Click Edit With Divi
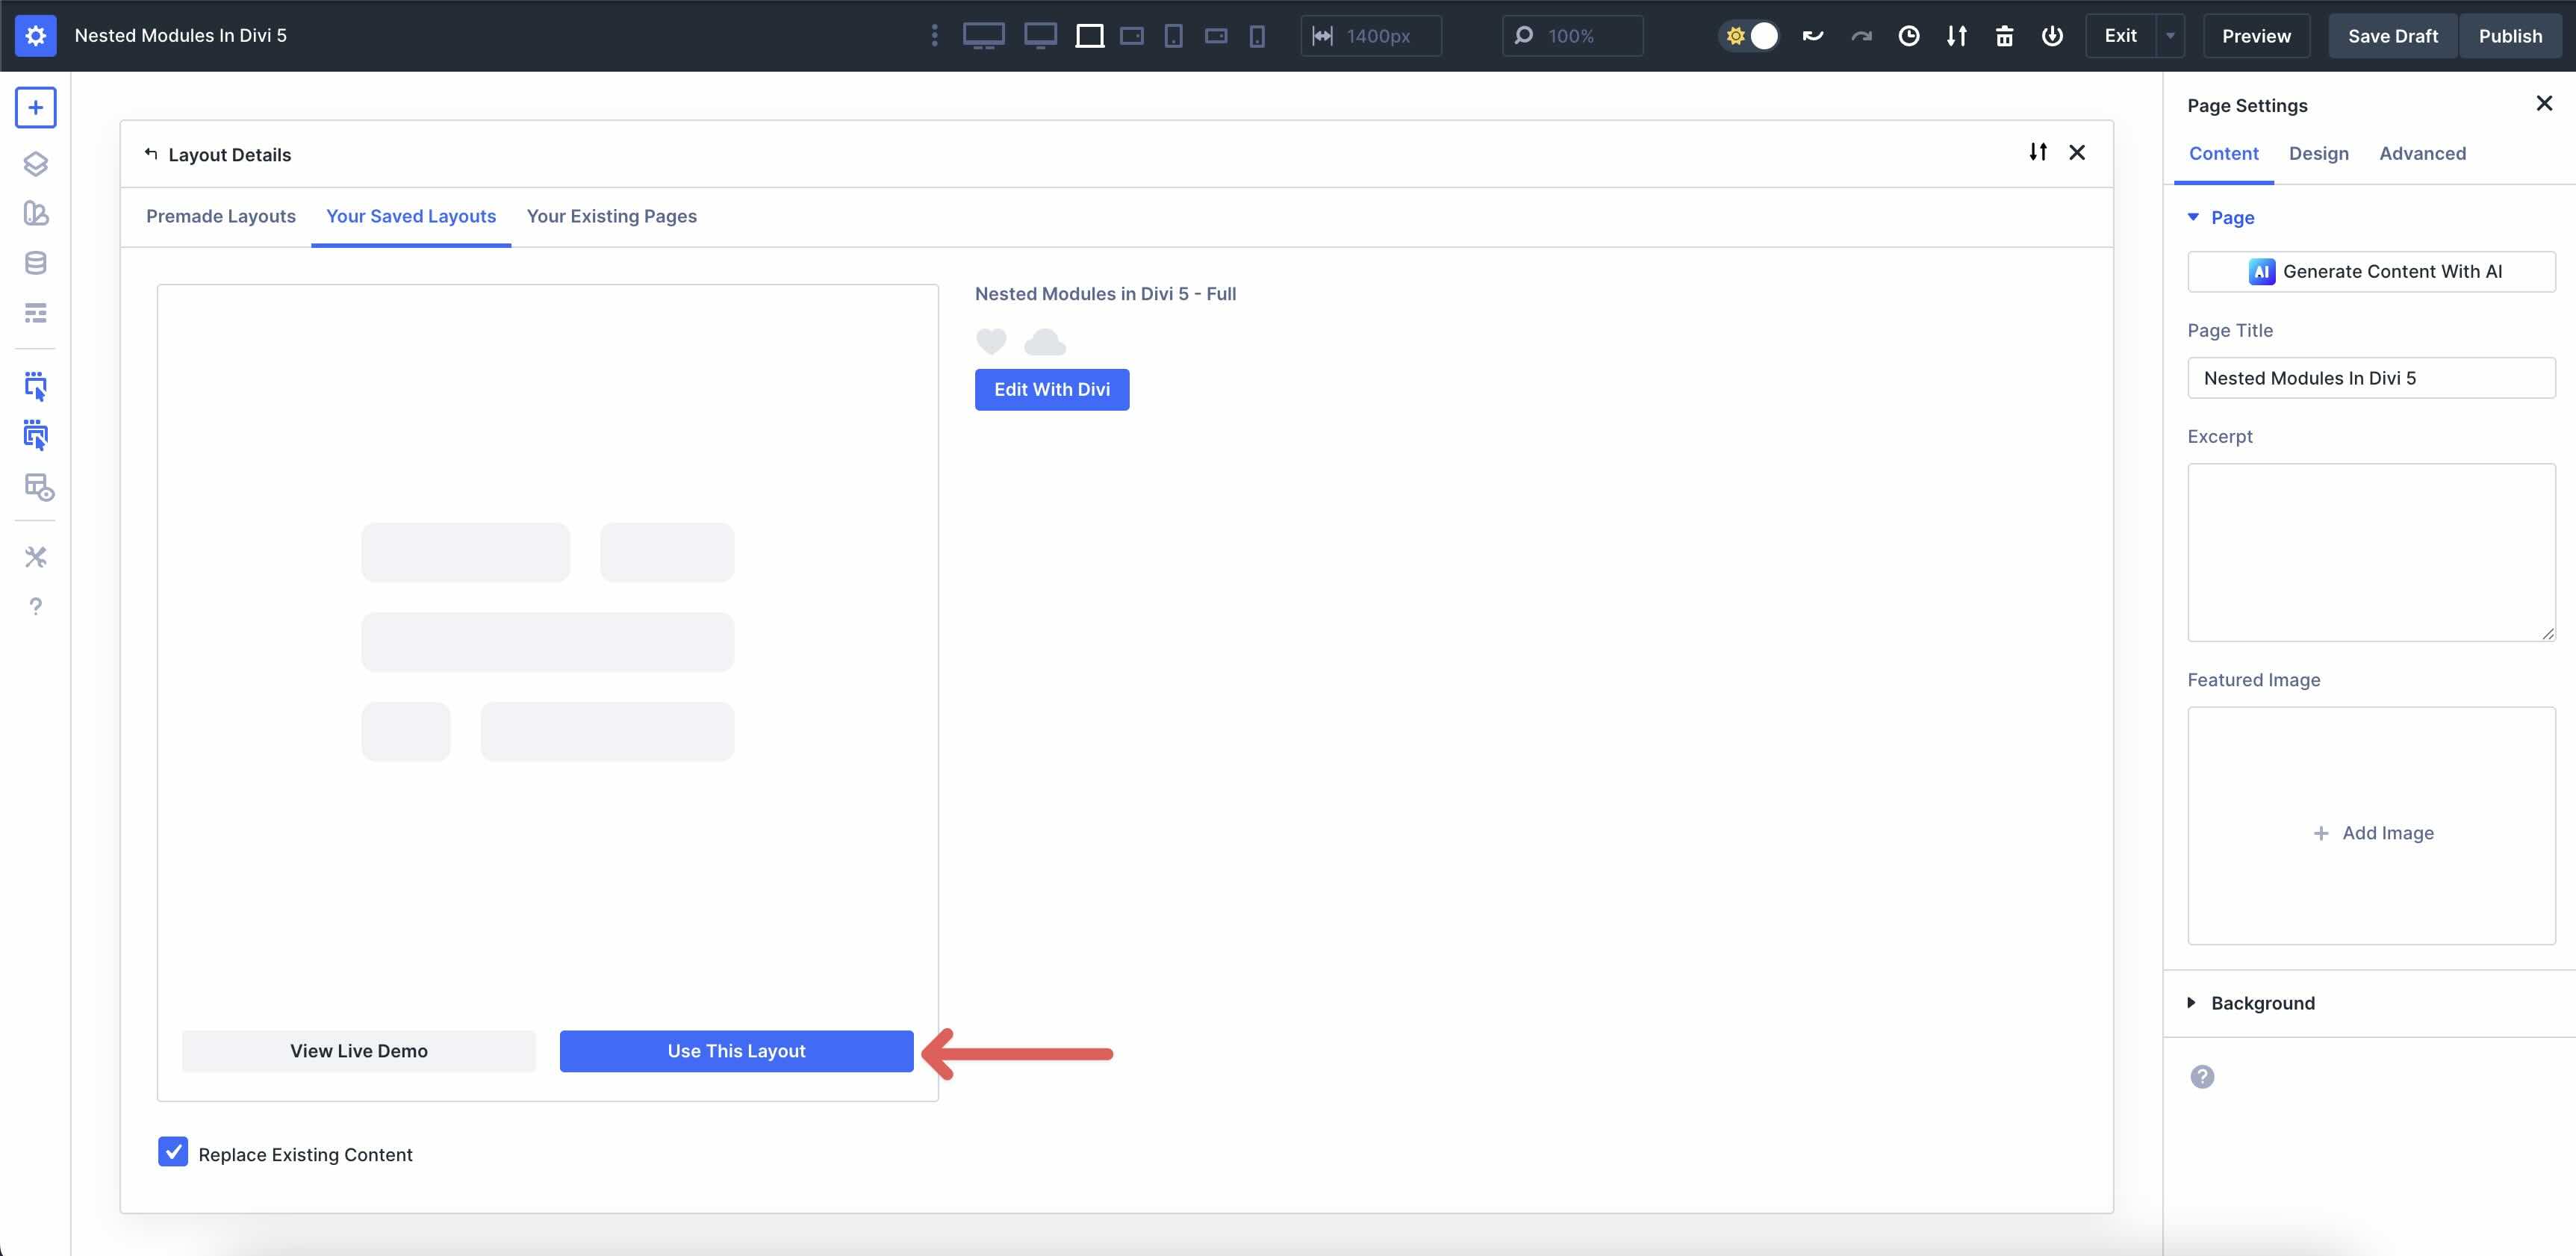Viewport: 2576px width, 1256px height. click(x=1051, y=389)
